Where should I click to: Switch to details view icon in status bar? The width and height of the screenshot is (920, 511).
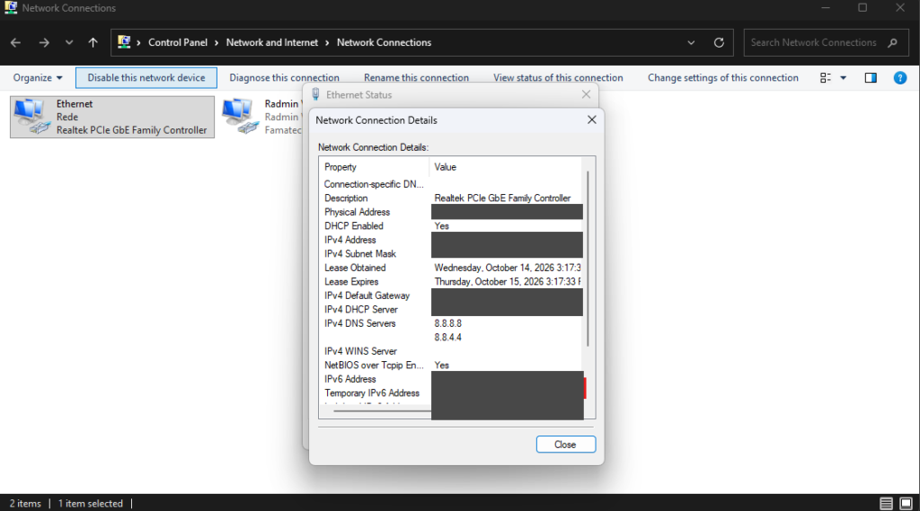[x=886, y=504]
